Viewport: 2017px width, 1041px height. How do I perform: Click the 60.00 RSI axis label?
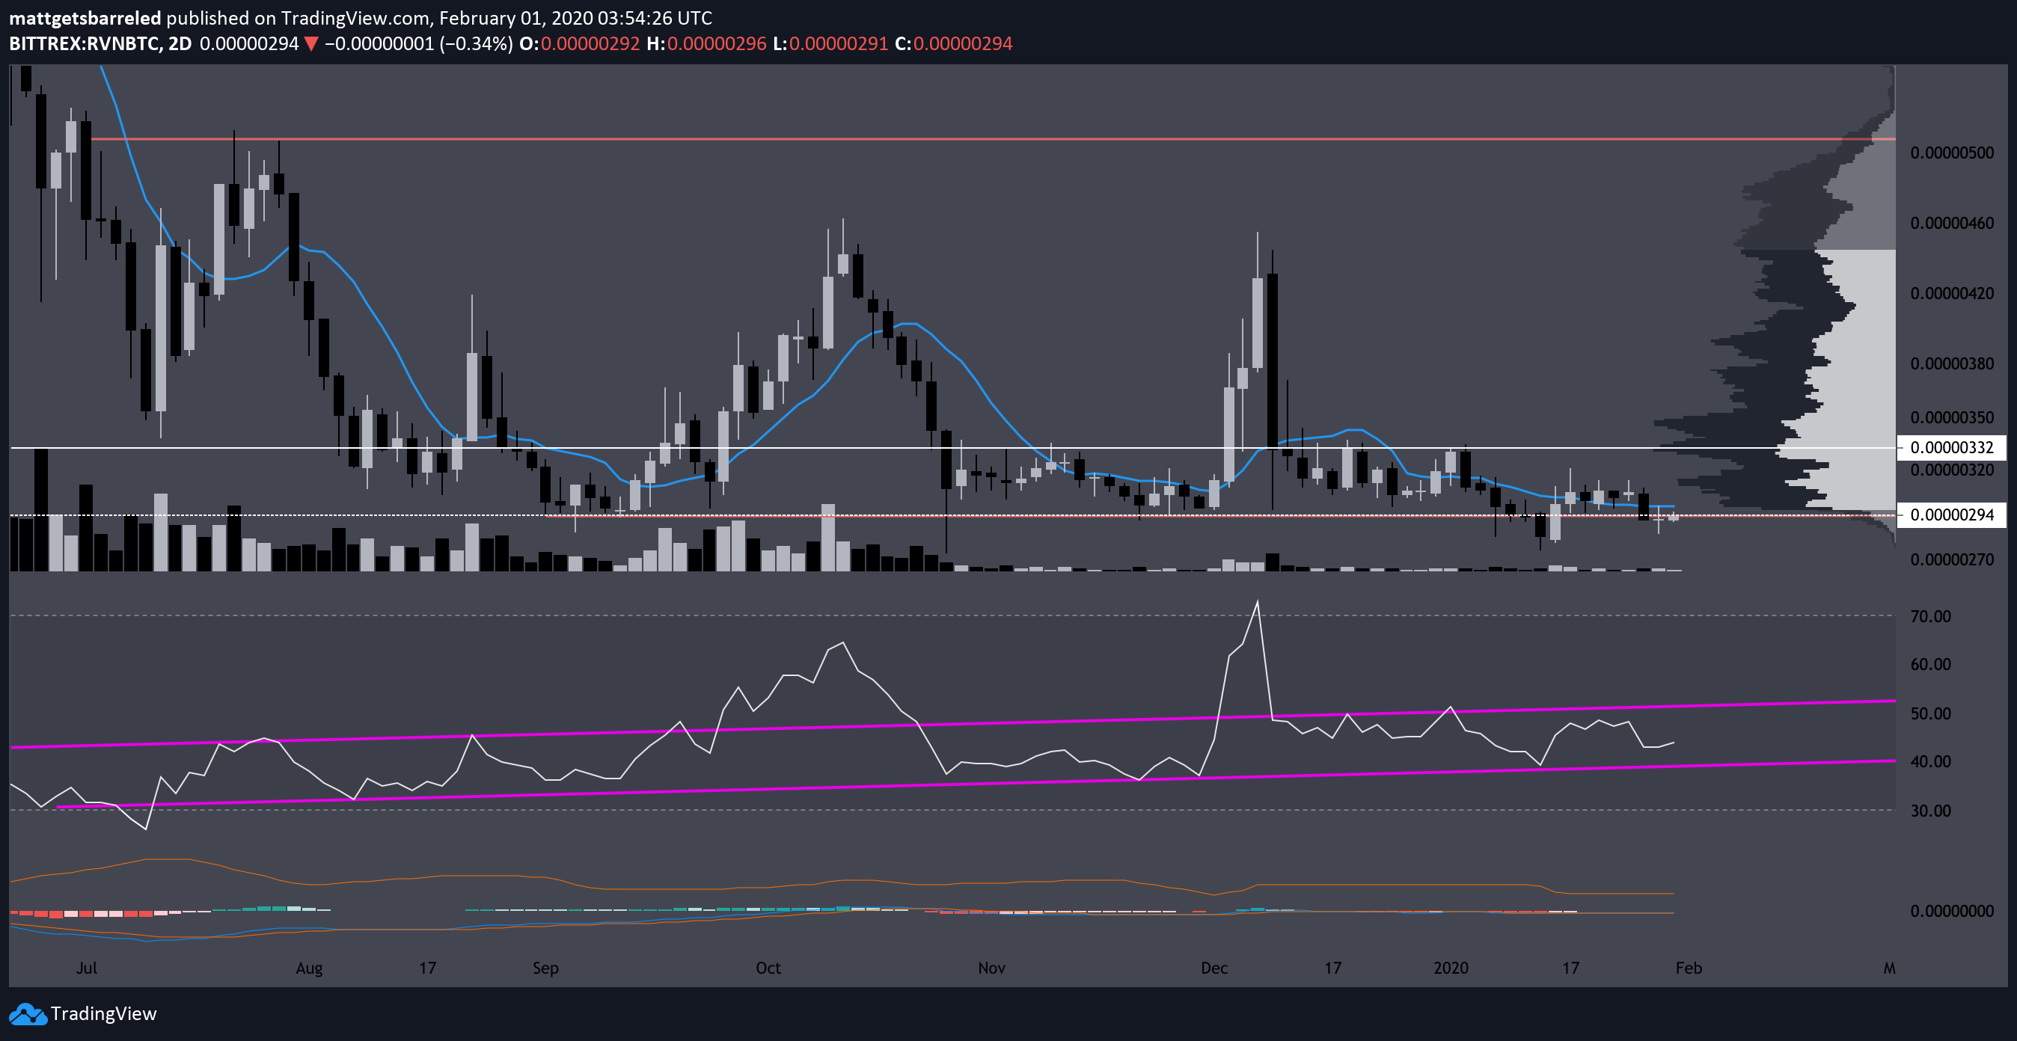click(1931, 665)
